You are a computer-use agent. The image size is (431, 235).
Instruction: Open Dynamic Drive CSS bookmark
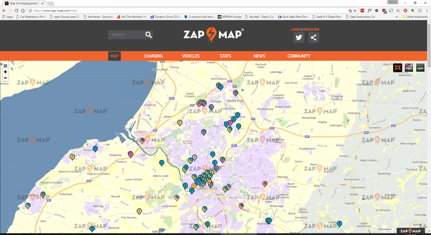pyautogui.click(x=166, y=17)
